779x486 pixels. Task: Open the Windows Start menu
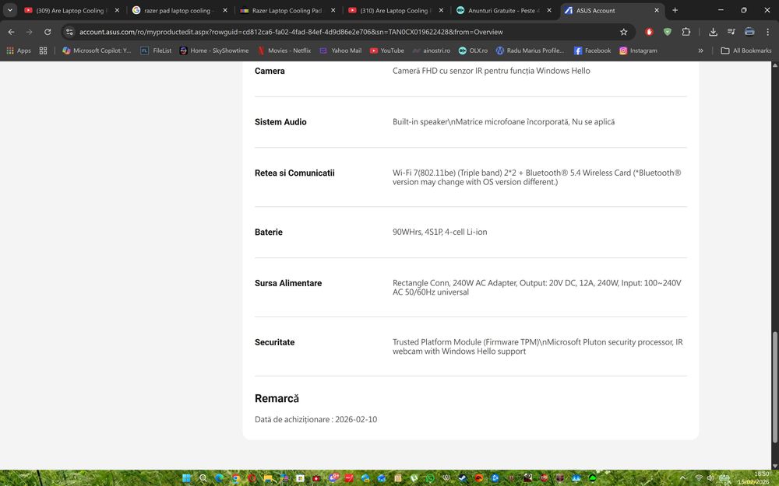(x=186, y=478)
